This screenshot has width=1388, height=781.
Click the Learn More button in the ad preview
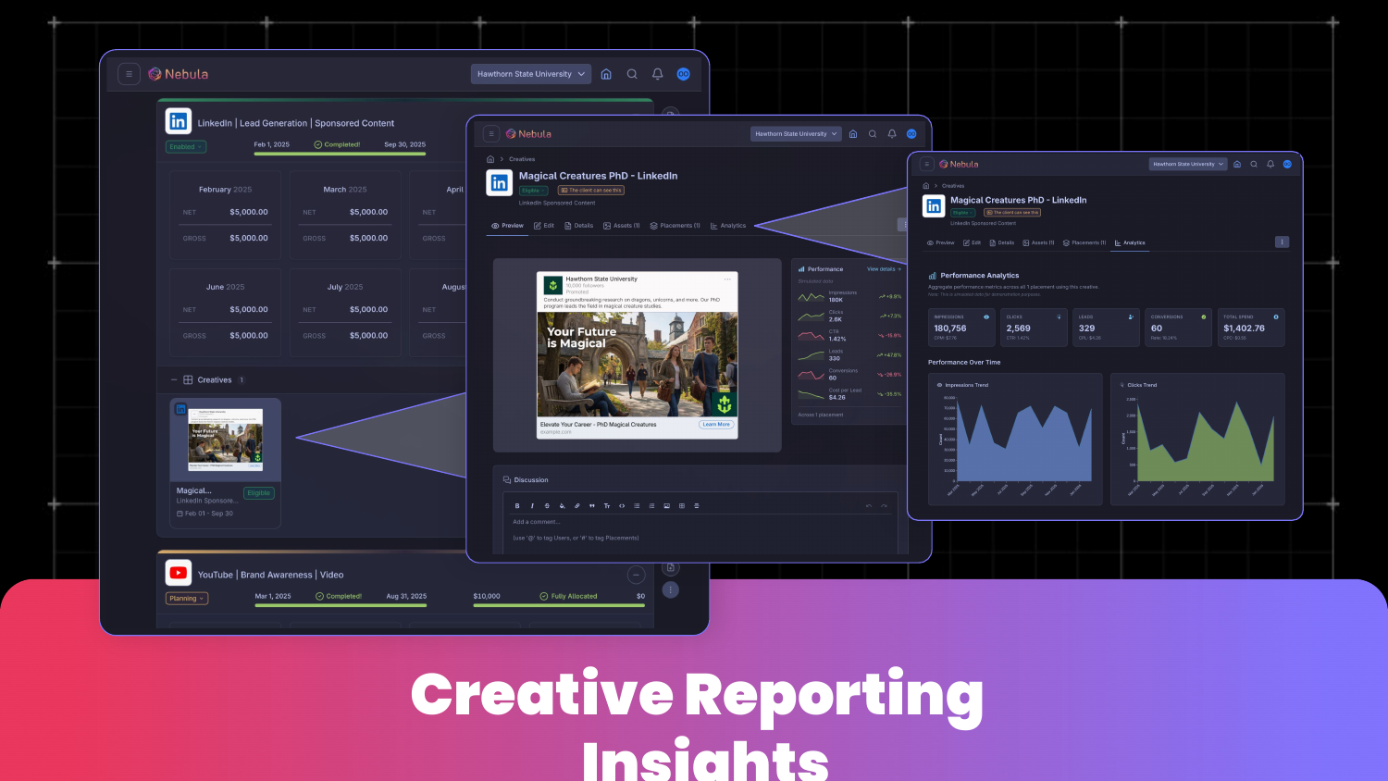coord(715,424)
